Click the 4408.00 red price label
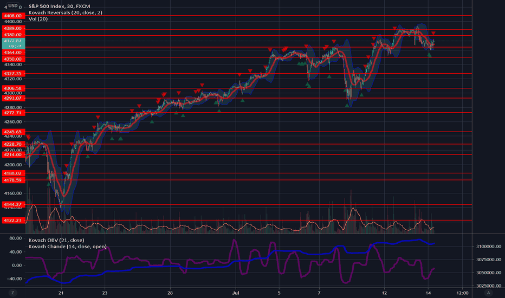 coord(13,16)
